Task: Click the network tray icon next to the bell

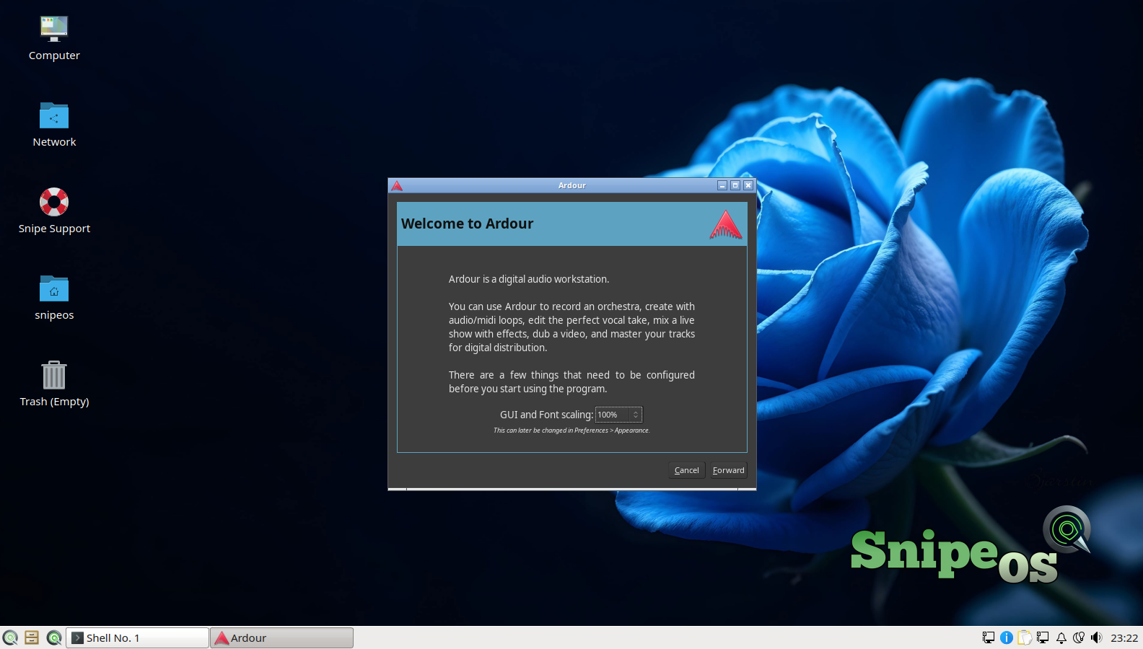Action: [x=1043, y=637]
